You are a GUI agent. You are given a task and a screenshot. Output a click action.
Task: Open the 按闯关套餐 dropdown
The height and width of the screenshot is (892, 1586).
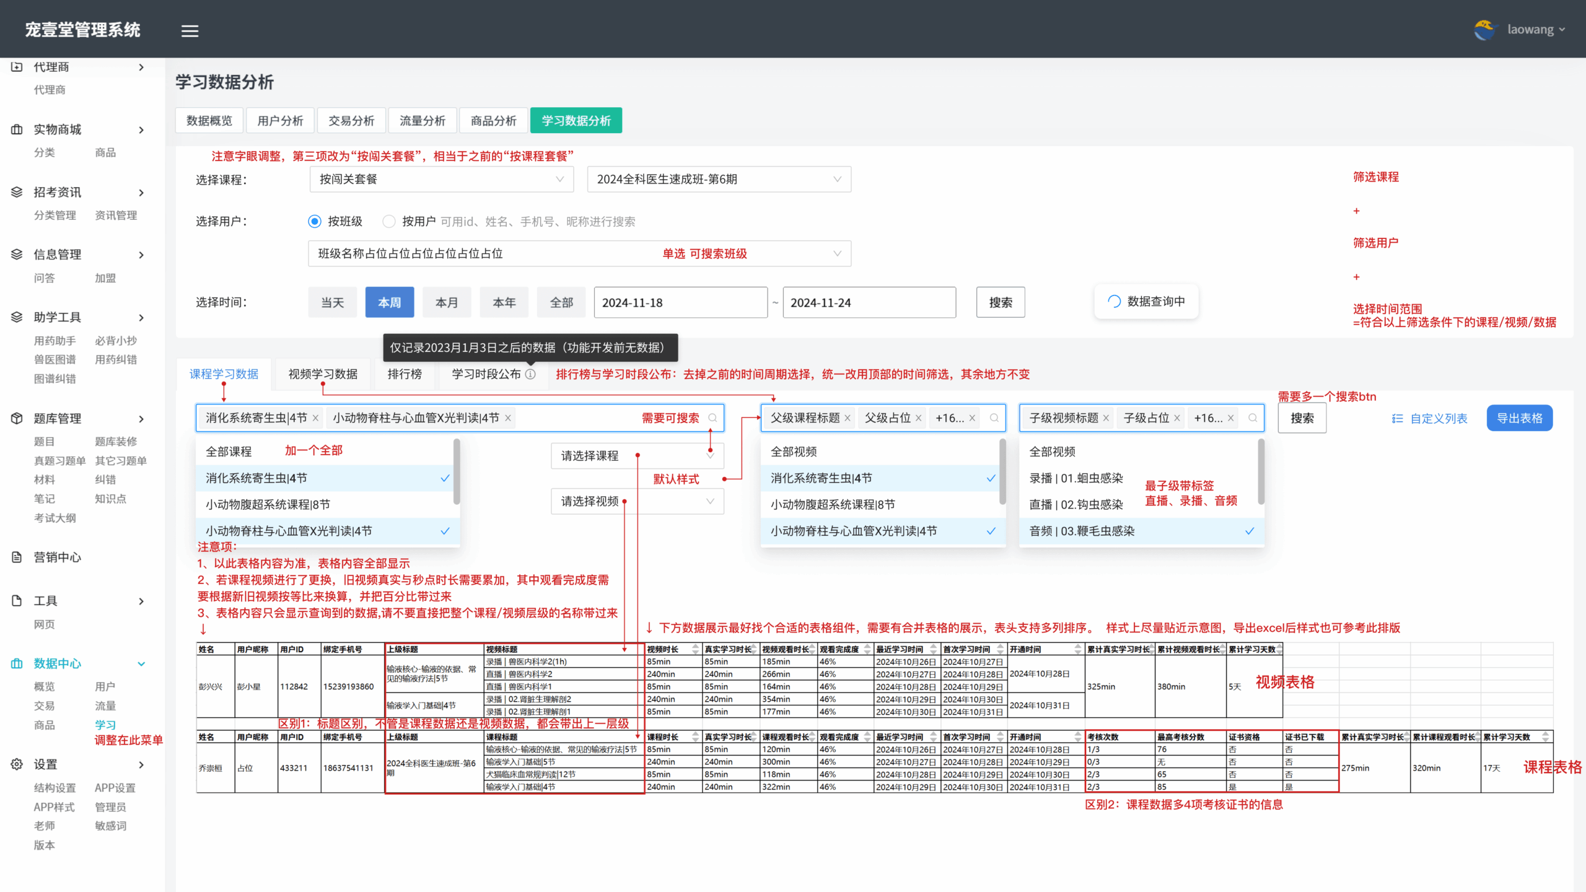click(x=441, y=179)
